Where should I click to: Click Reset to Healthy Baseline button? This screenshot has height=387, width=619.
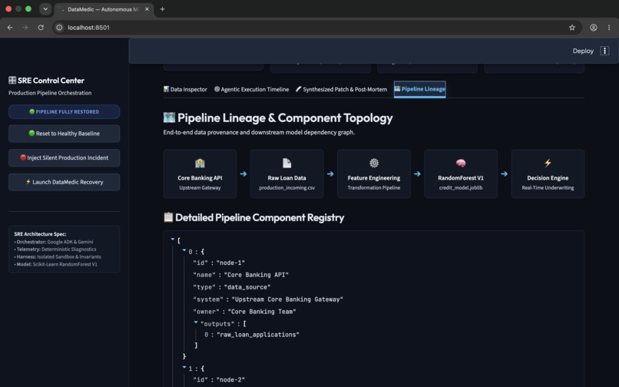point(64,134)
